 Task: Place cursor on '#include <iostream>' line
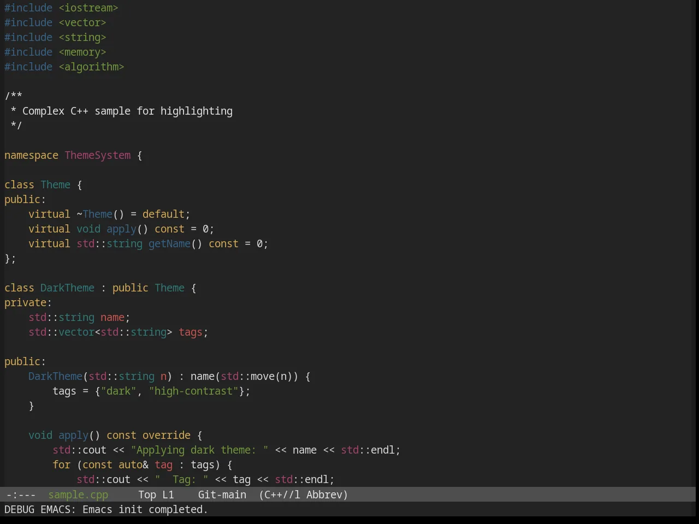61,8
